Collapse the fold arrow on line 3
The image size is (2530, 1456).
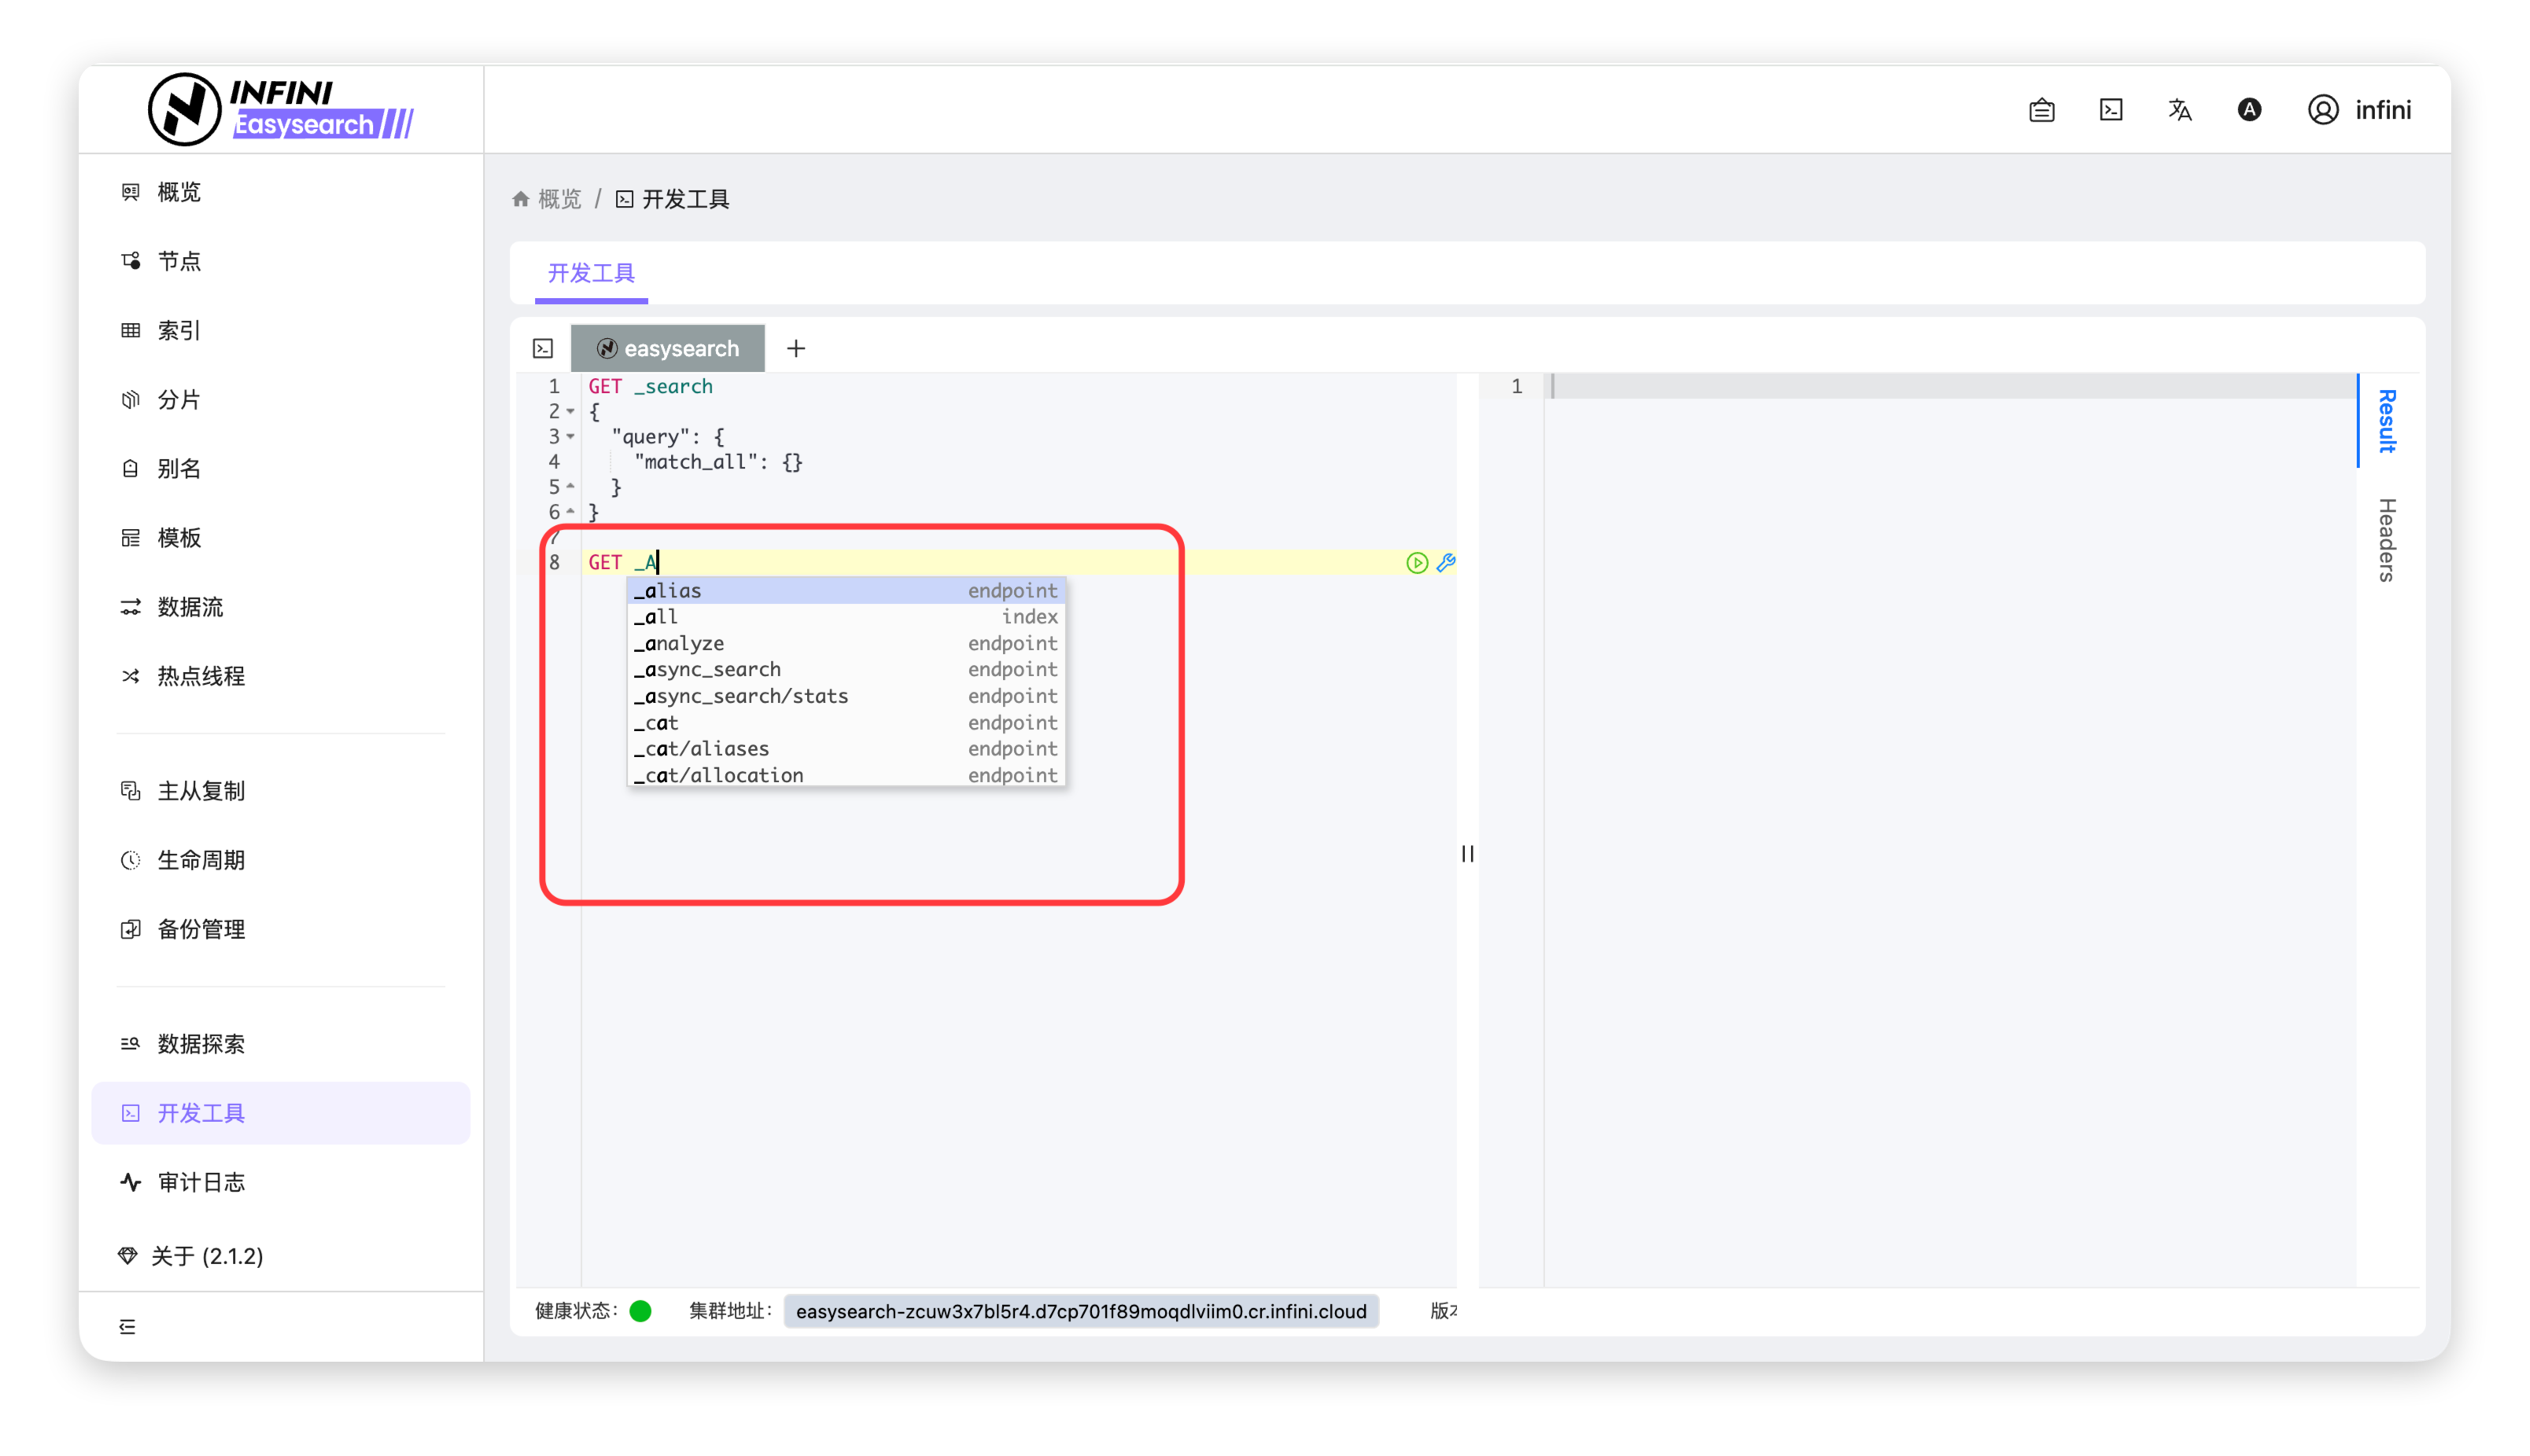click(570, 437)
